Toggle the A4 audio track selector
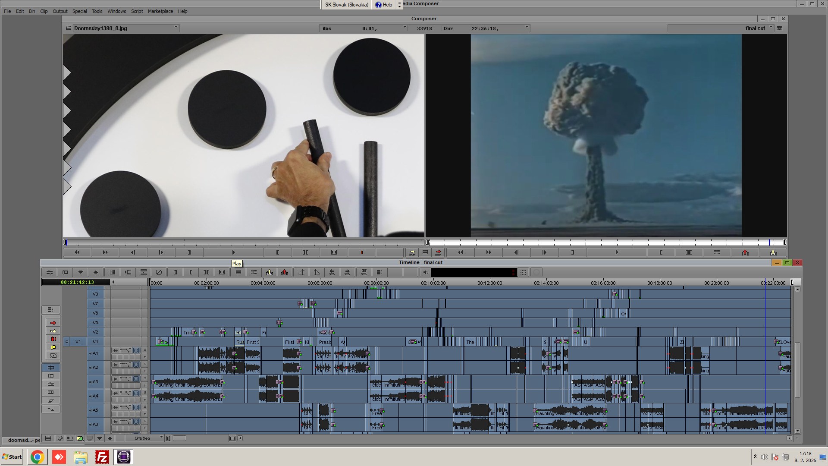 pos(95,396)
